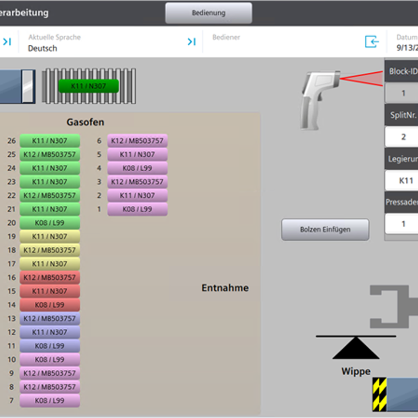The height and width of the screenshot is (418, 418).
Task: Select Gasofen slot 25 K12 / MB503757
Action: 50,154
